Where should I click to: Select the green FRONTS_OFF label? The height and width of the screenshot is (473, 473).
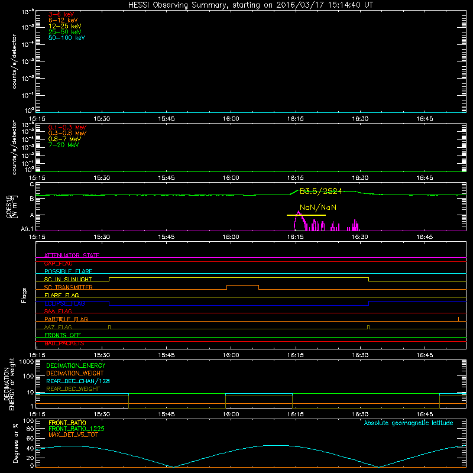coord(63,335)
